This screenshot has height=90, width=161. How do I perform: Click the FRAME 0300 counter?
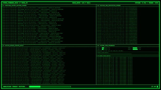[x=153, y=3]
